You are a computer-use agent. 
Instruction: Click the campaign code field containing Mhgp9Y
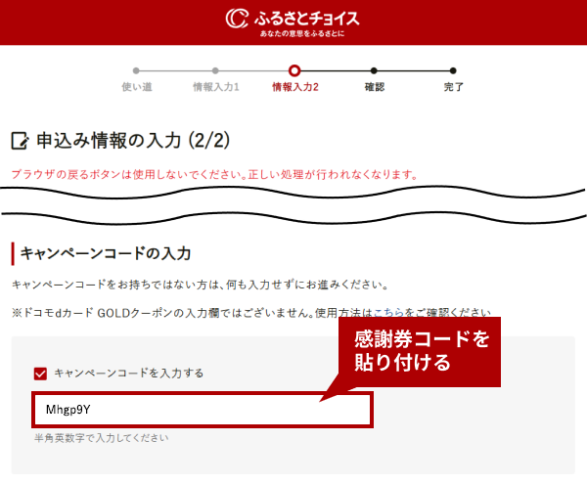pyautogui.click(x=202, y=410)
